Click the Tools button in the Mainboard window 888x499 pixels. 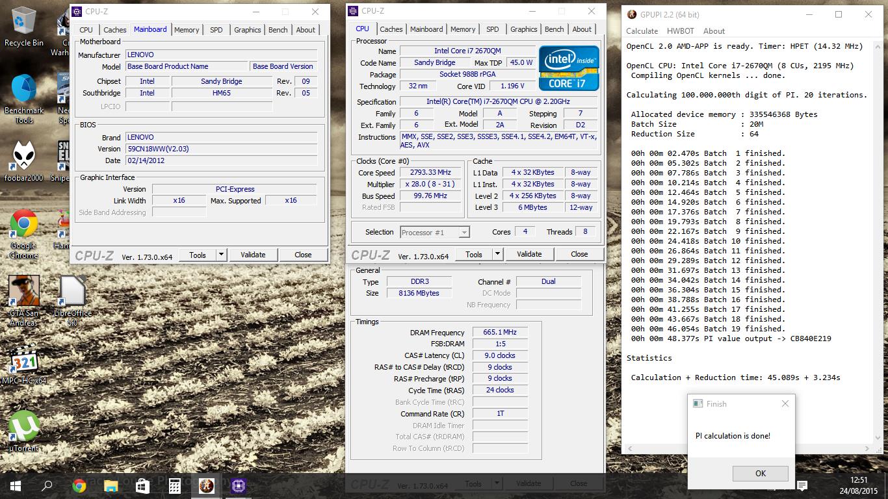pos(198,255)
